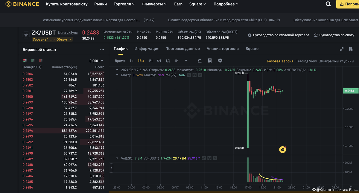Go to Рынки page

[101, 4]
